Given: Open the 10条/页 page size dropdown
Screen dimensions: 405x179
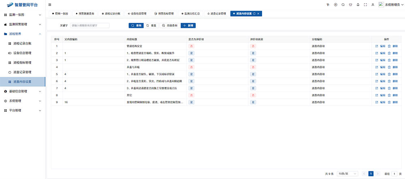Looking at the screenshot, I should tap(347, 173).
